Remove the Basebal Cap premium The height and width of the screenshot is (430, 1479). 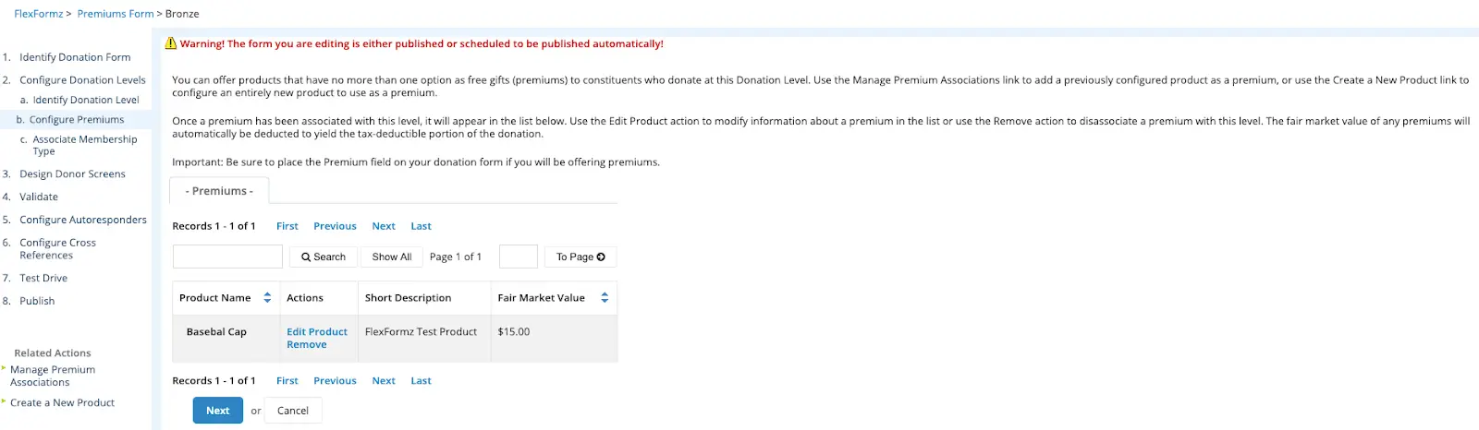307,345
